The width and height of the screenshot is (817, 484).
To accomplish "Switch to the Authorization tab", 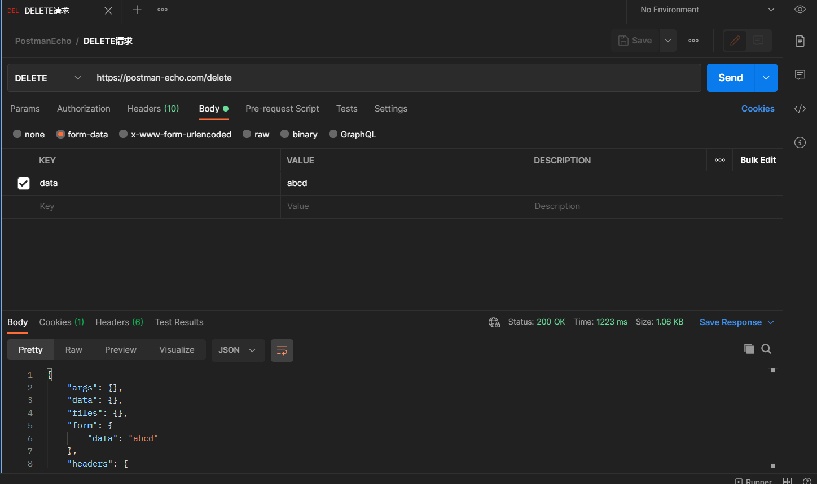I will pos(84,109).
